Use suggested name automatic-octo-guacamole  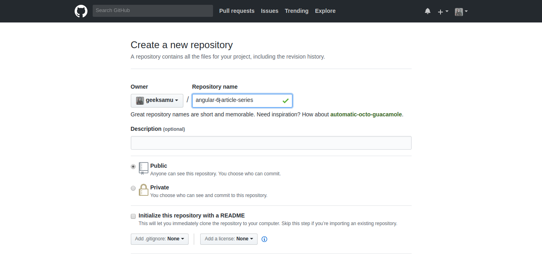pos(366,114)
